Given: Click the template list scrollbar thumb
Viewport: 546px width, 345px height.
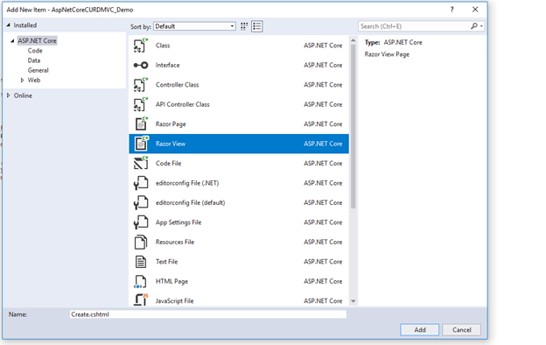Looking at the screenshot, I should coord(353,126).
